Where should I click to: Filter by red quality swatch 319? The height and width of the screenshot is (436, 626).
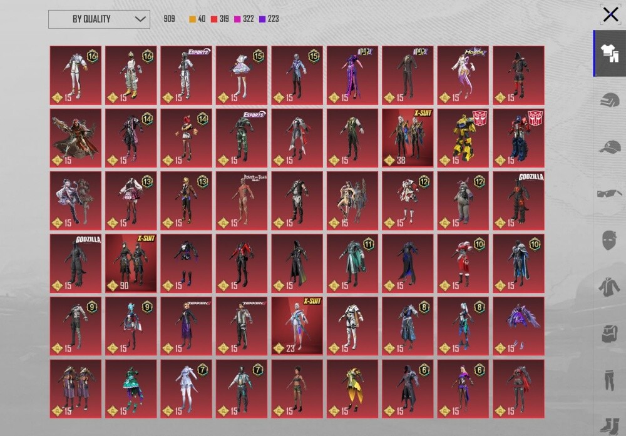point(220,19)
